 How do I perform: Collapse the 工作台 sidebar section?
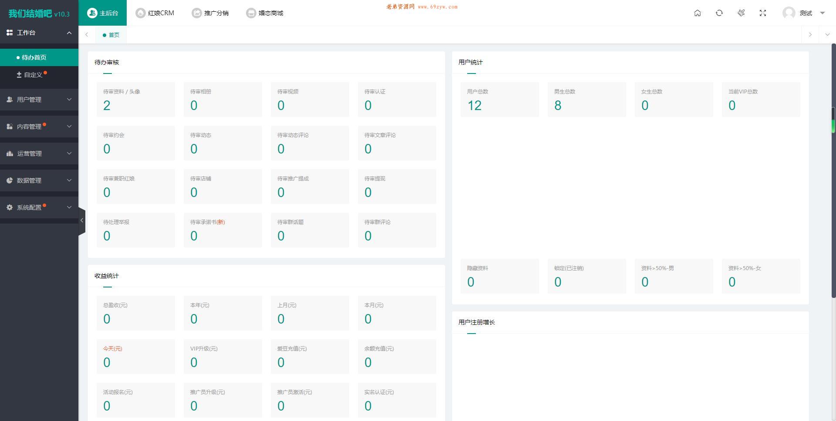coord(39,33)
